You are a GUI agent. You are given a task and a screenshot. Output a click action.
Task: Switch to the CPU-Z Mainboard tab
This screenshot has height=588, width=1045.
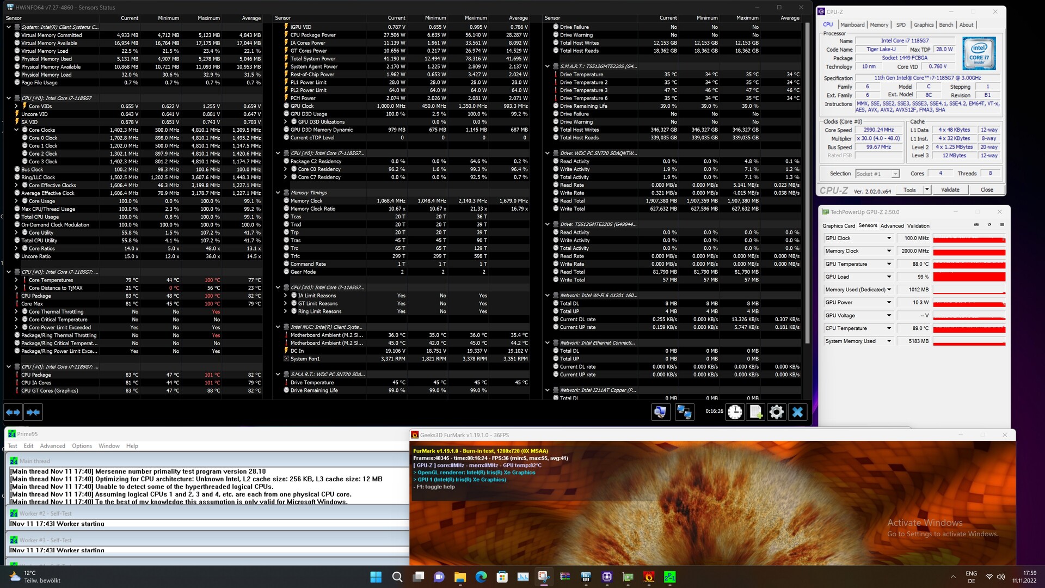pos(852,24)
